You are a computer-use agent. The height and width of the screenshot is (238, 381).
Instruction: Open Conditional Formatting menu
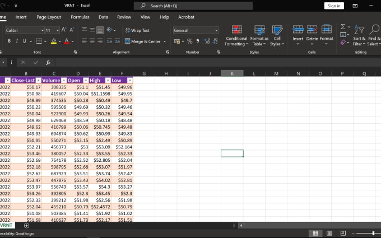point(236,35)
